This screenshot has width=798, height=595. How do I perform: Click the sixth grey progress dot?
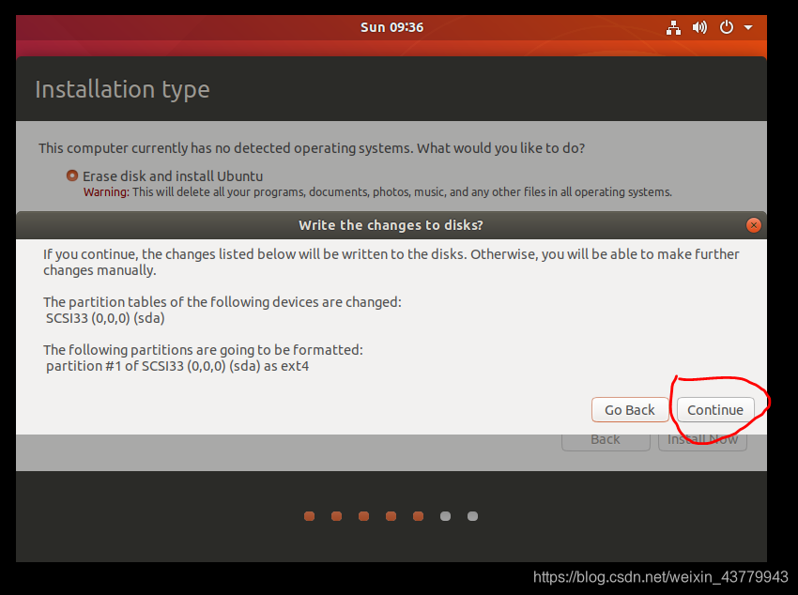[x=445, y=516]
